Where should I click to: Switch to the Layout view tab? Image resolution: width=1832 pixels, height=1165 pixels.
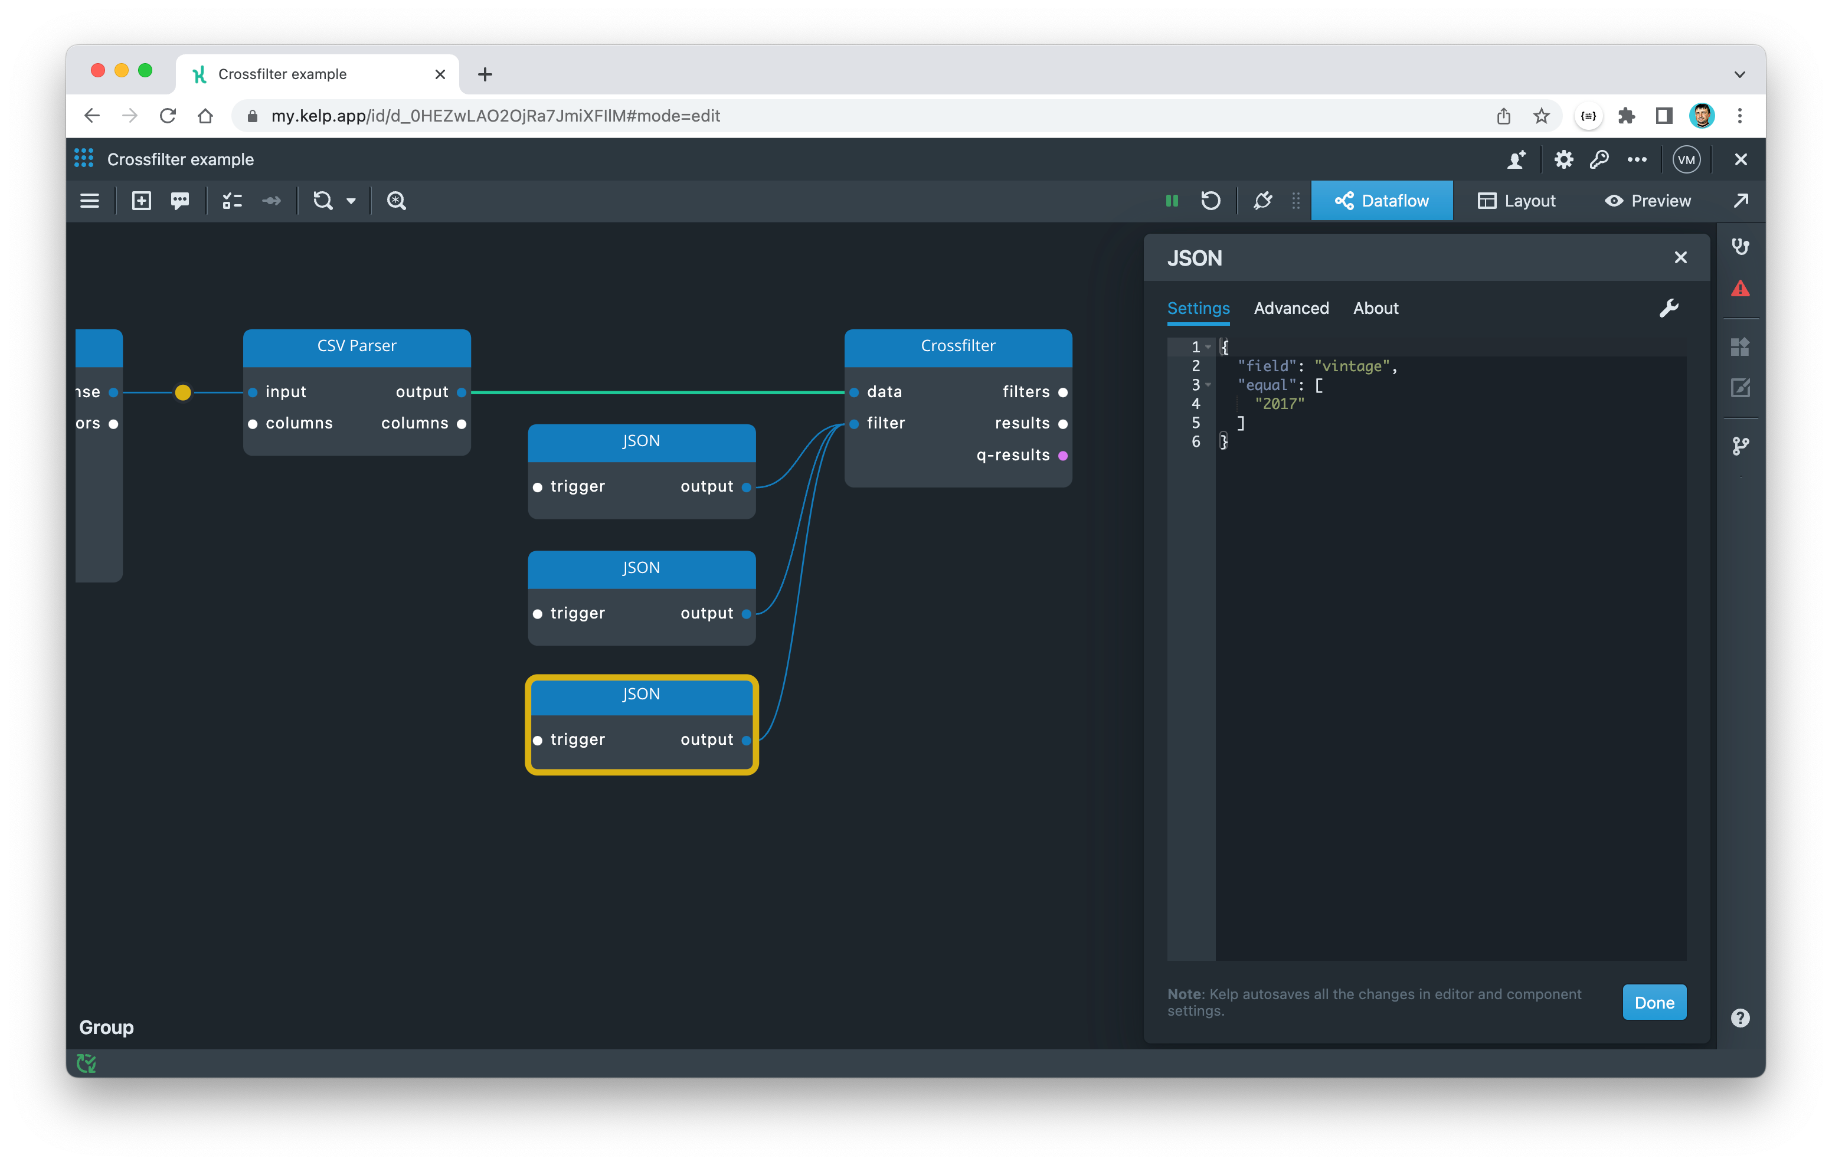[x=1516, y=201]
